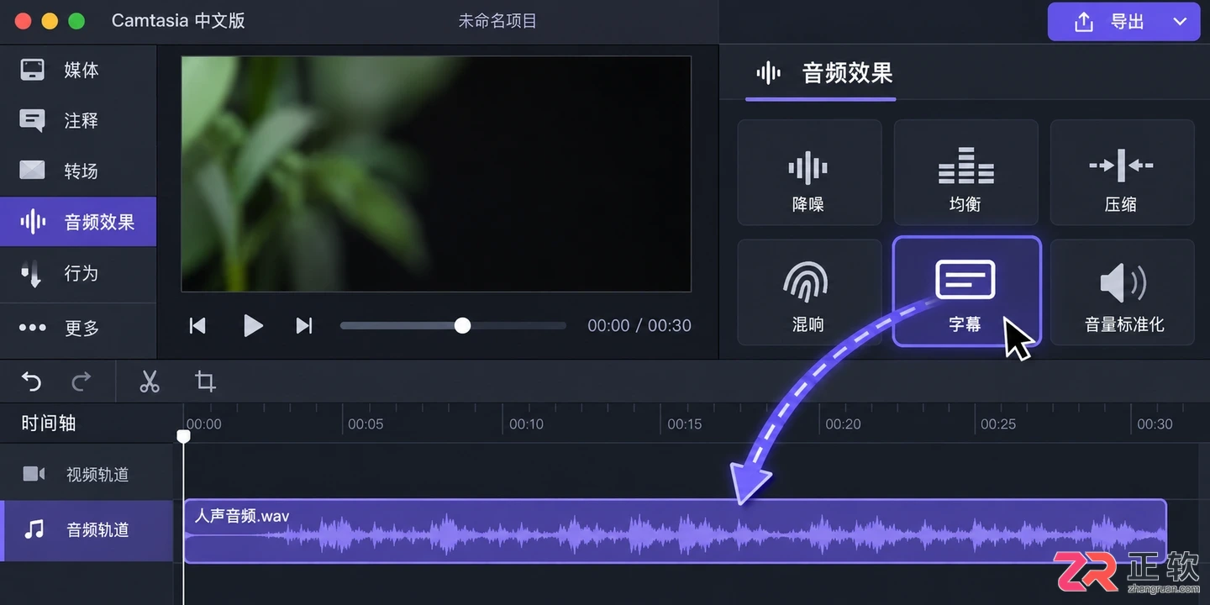Click the redo arrow icon
1210x605 pixels.
coord(82,382)
